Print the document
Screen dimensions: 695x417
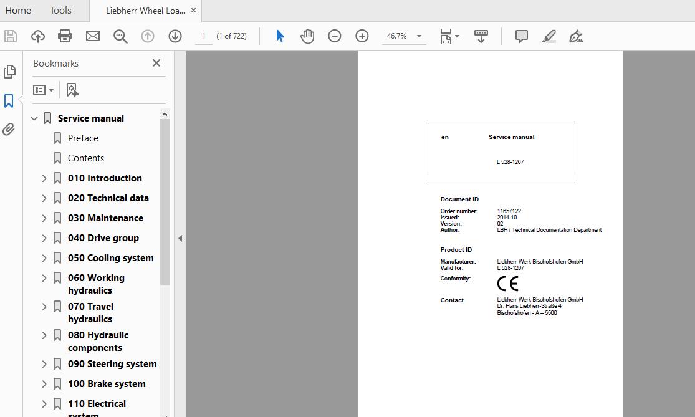(65, 36)
